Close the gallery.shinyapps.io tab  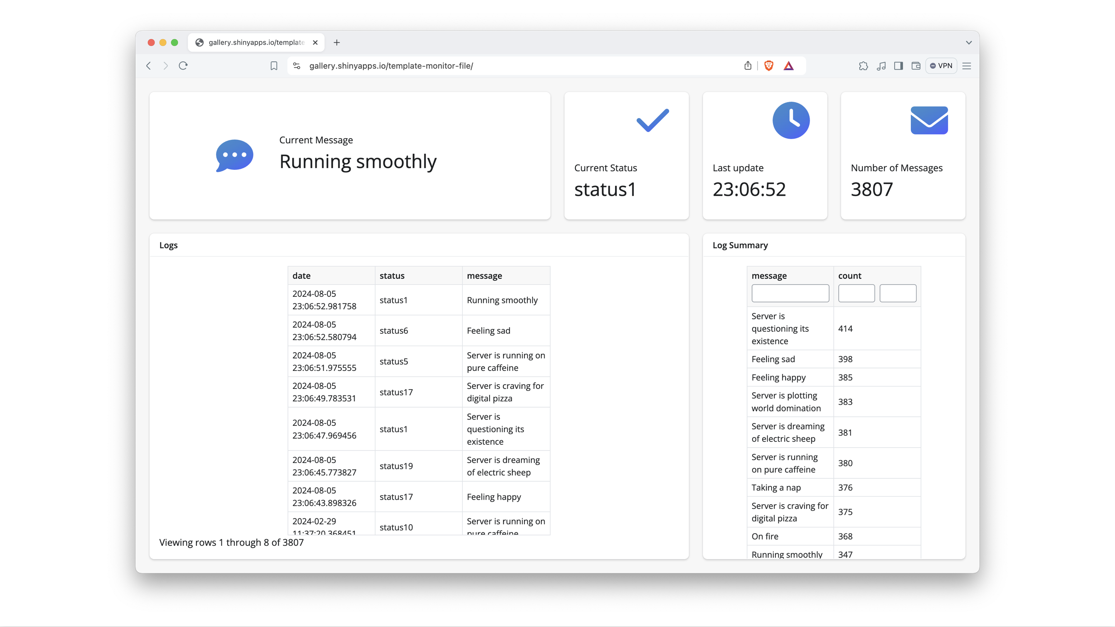315,42
